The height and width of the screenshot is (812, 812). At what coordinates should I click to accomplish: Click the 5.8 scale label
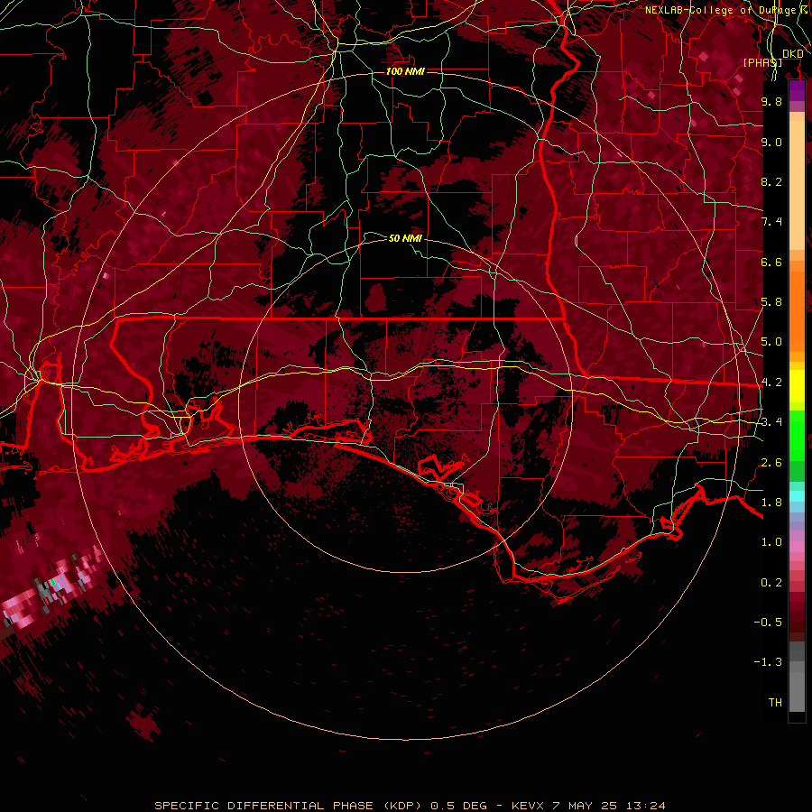[x=771, y=302]
